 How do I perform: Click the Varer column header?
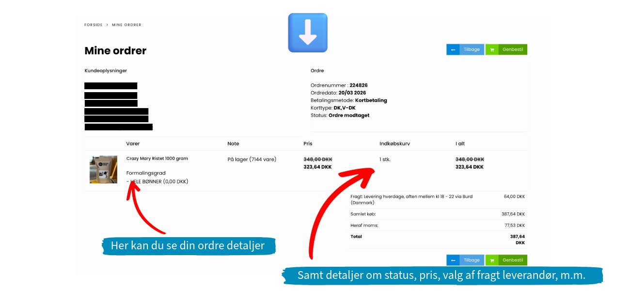pos(133,144)
